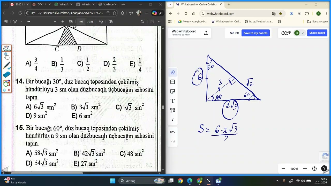Open shapes and apps tool in whiteboard
331x186 pixels.
[173, 110]
